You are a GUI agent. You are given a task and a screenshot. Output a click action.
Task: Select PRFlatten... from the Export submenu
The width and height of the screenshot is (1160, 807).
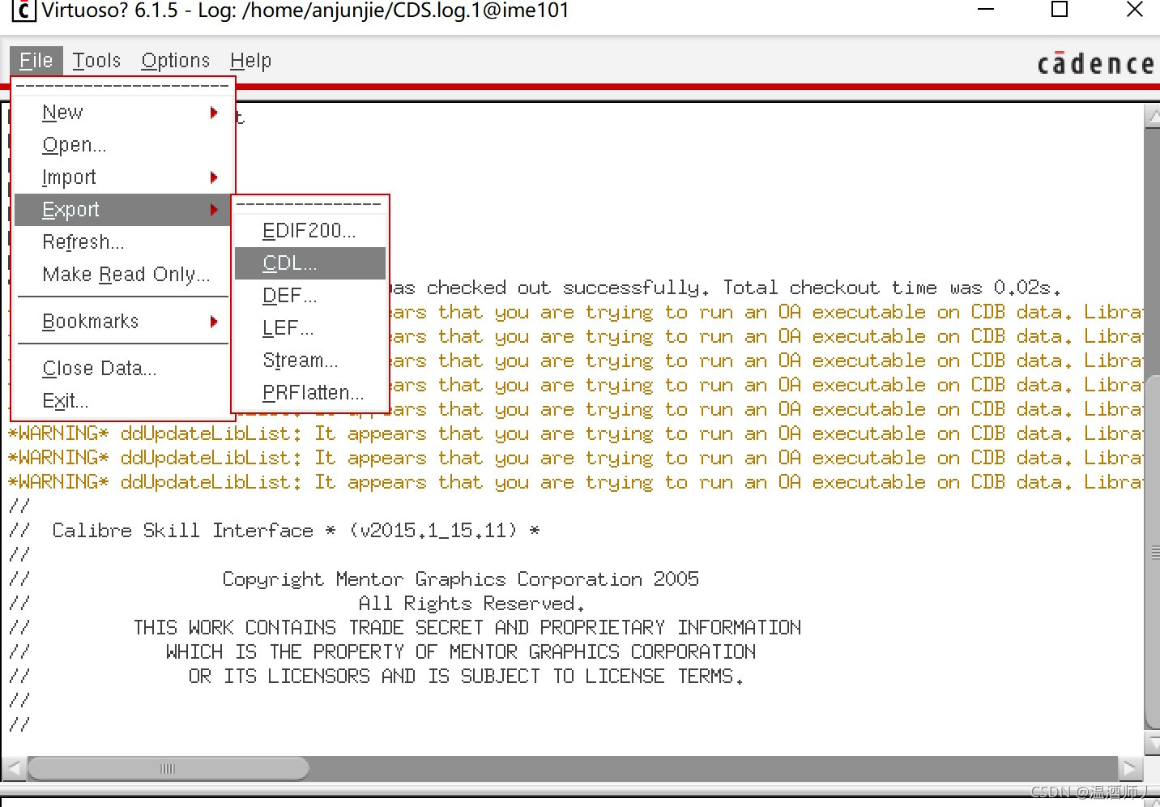point(313,392)
